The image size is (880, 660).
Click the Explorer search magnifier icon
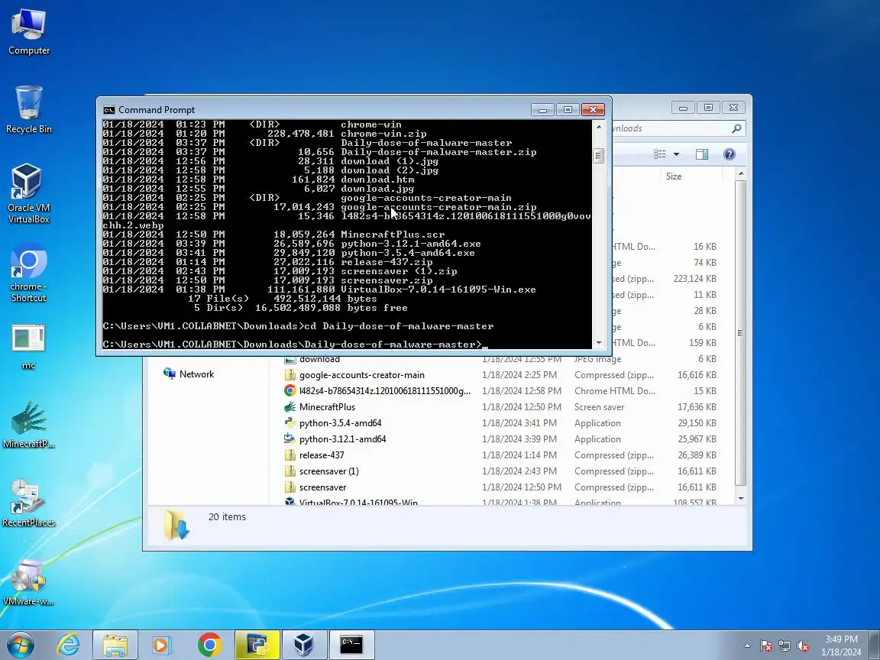[736, 128]
